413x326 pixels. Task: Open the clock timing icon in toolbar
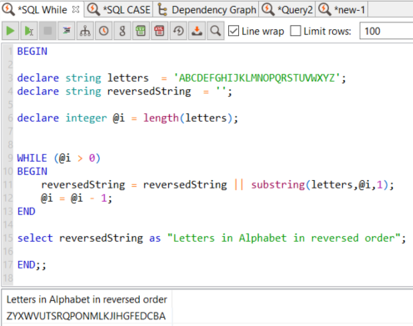104,31
